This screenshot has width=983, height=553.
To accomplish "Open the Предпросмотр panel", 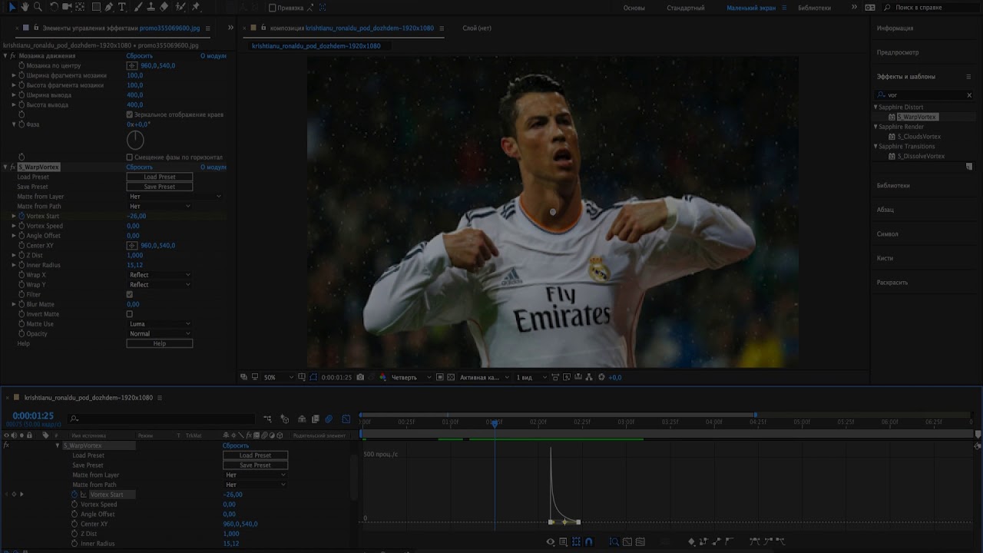I will coord(898,53).
